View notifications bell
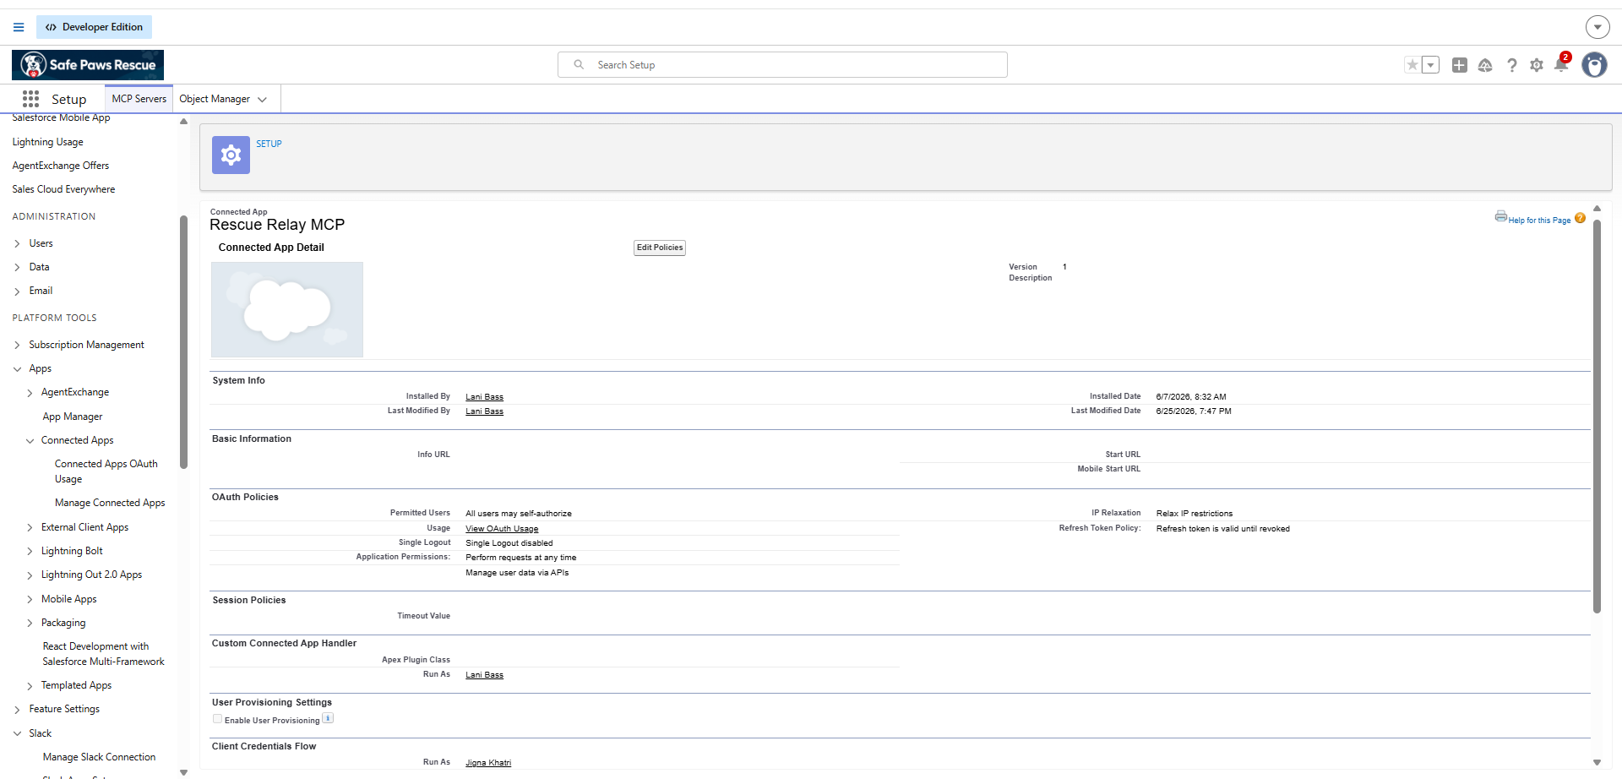 tap(1561, 64)
